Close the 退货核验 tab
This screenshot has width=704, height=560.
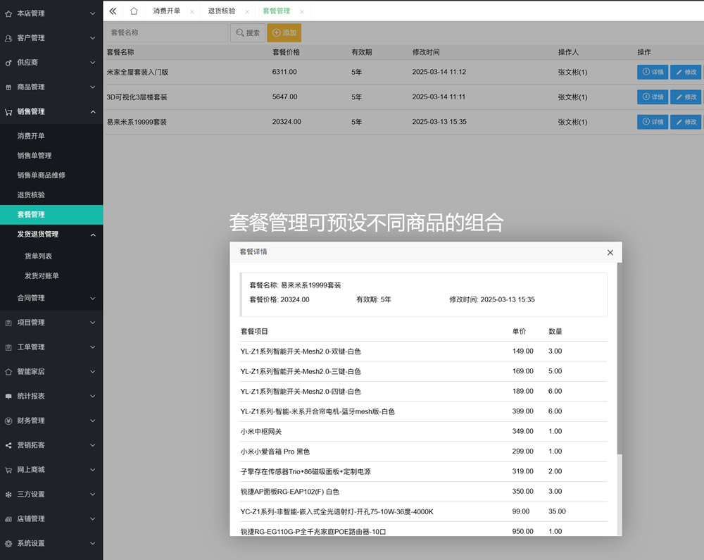tap(247, 12)
